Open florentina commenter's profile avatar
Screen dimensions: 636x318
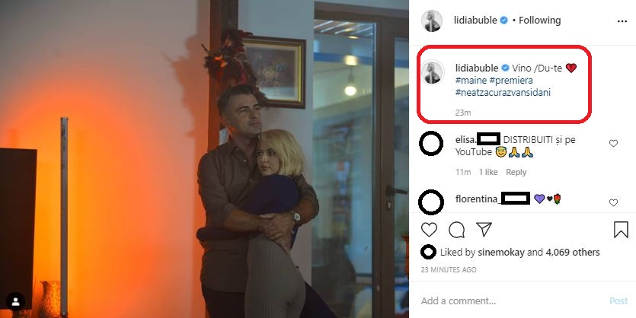pyautogui.click(x=431, y=202)
